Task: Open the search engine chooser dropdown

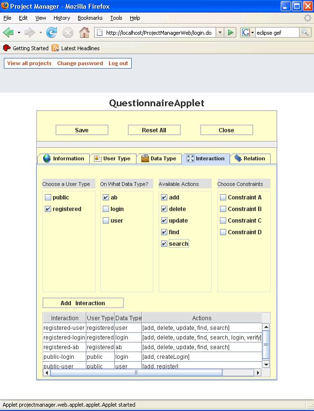Action: click(252, 33)
